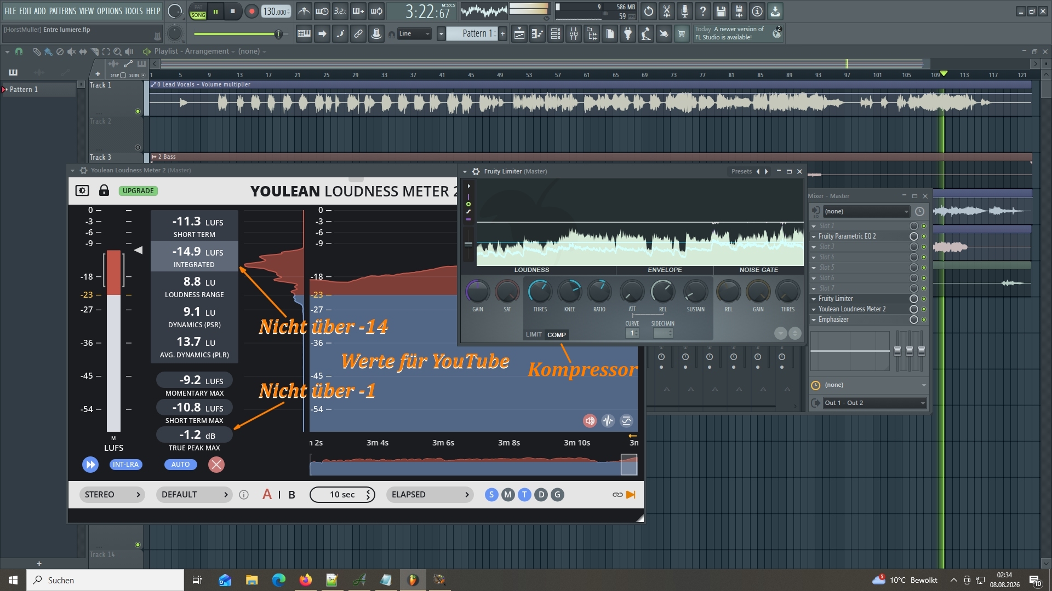This screenshot has width=1052, height=591.
Task: Click the Youlean lock icon
Action: click(104, 190)
